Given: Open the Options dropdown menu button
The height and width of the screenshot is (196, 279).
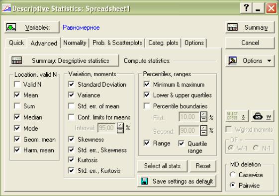Looking at the screenshot, I should [x=250, y=61].
